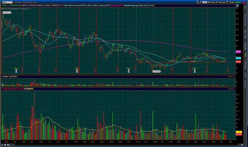Click the colored symbol link icon
The image size is (248, 147).
pyautogui.click(x=16, y=2)
